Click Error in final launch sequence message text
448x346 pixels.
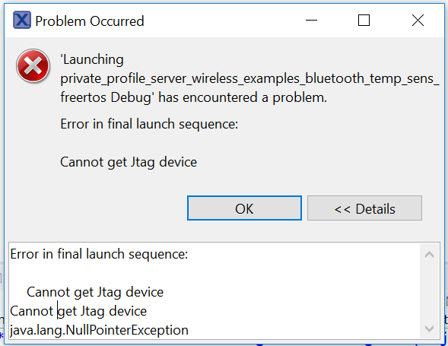[149, 124]
